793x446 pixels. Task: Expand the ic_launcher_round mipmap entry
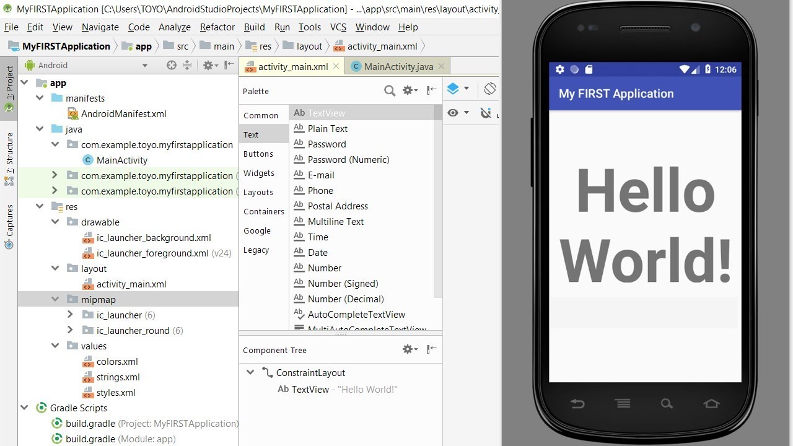pos(71,331)
